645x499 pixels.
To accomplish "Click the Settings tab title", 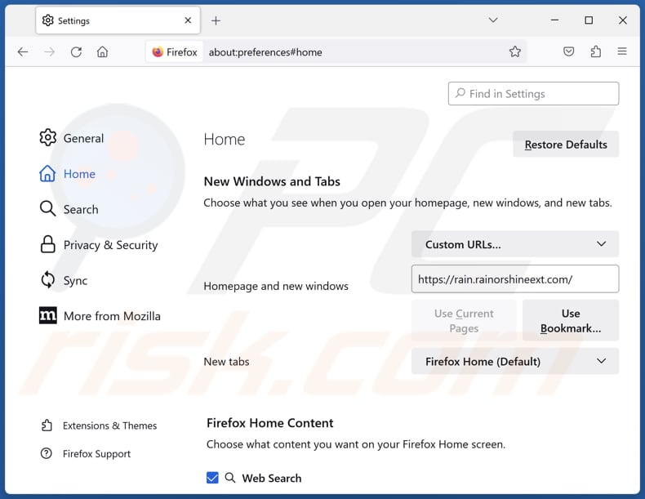I will [73, 20].
